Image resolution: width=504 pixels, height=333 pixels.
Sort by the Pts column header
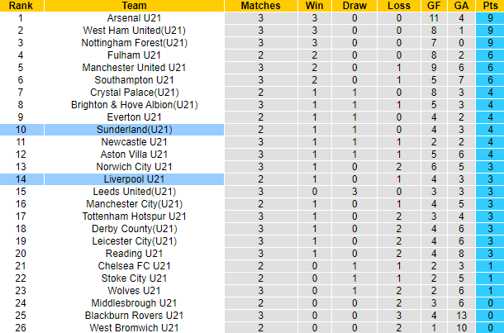click(x=490, y=5)
